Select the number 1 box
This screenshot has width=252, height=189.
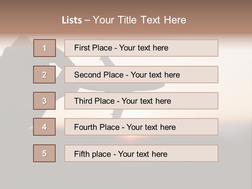[x=45, y=48]
